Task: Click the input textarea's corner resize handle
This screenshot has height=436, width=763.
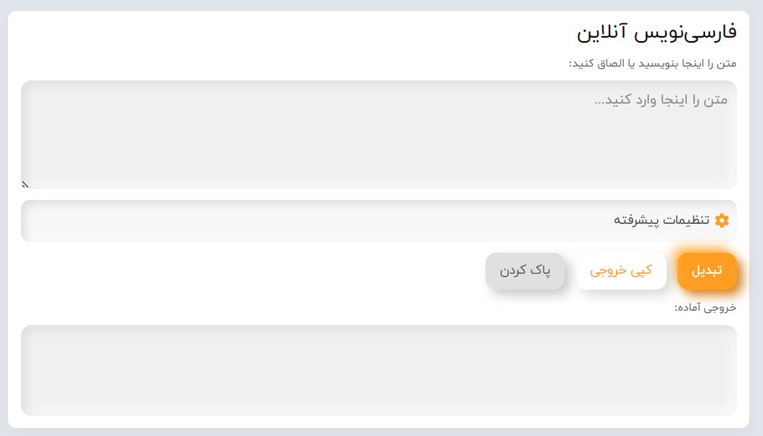Action: pos(25,185)
